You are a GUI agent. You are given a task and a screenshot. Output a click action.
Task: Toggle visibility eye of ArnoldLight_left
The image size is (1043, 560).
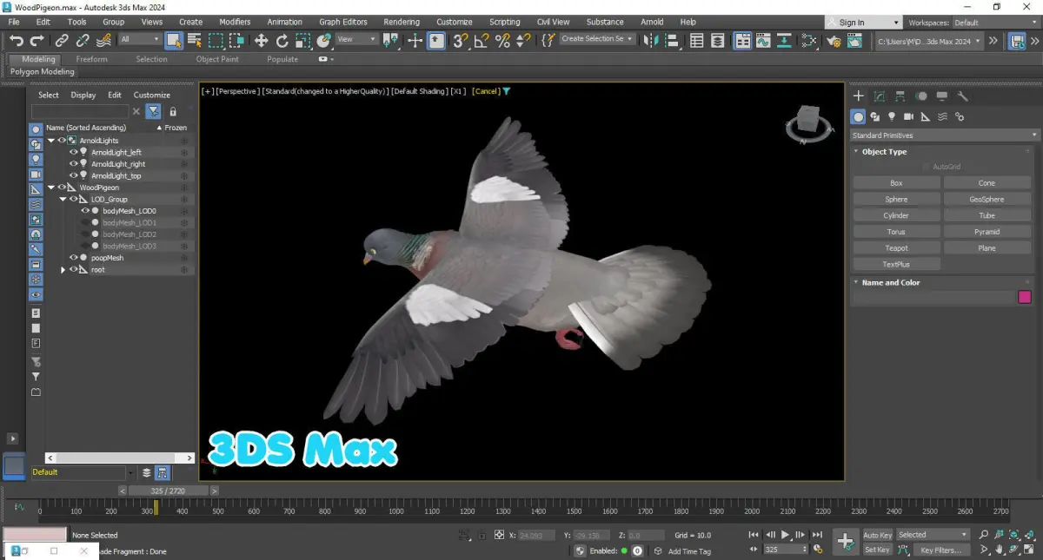[74, 152]
